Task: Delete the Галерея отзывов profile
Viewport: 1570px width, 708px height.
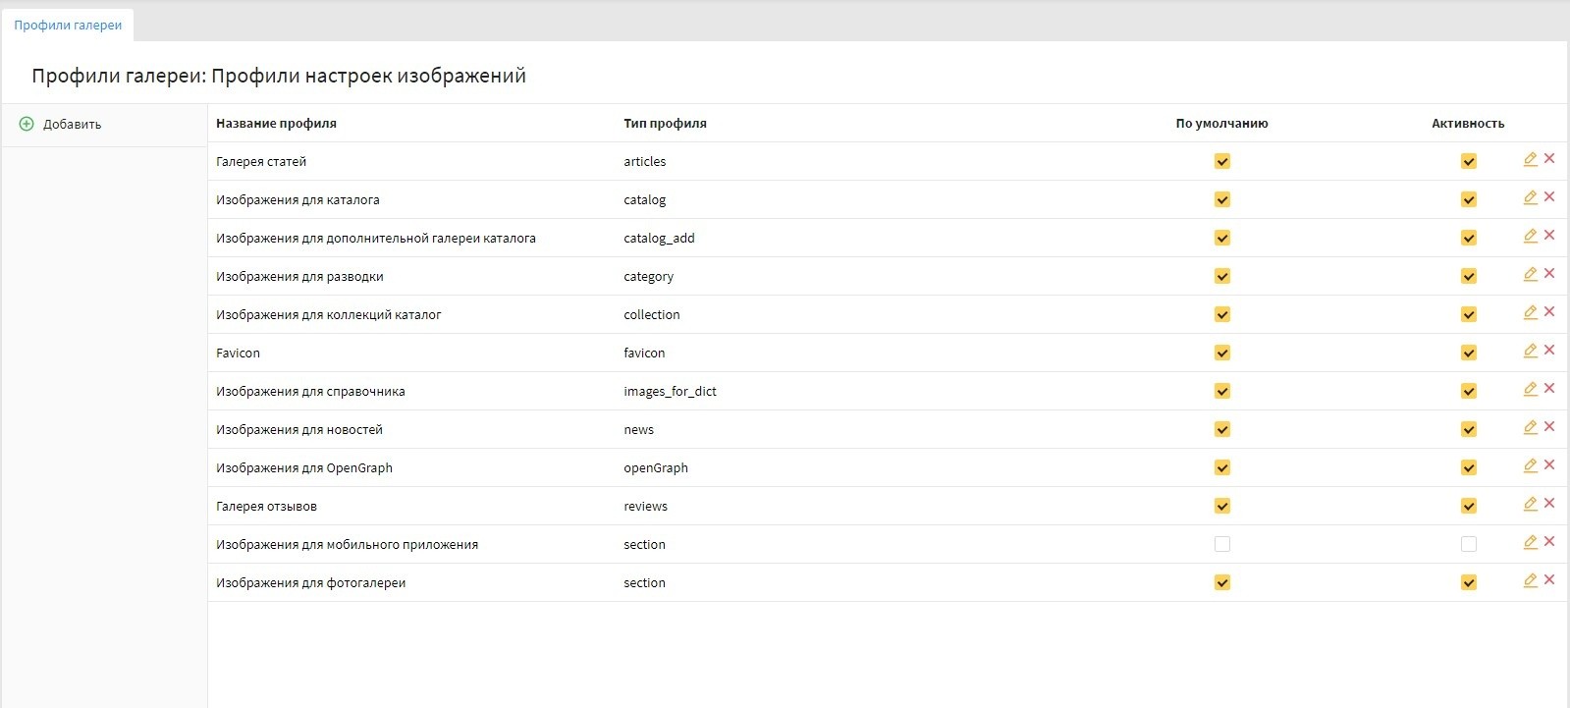Action: click(1549, 504)
